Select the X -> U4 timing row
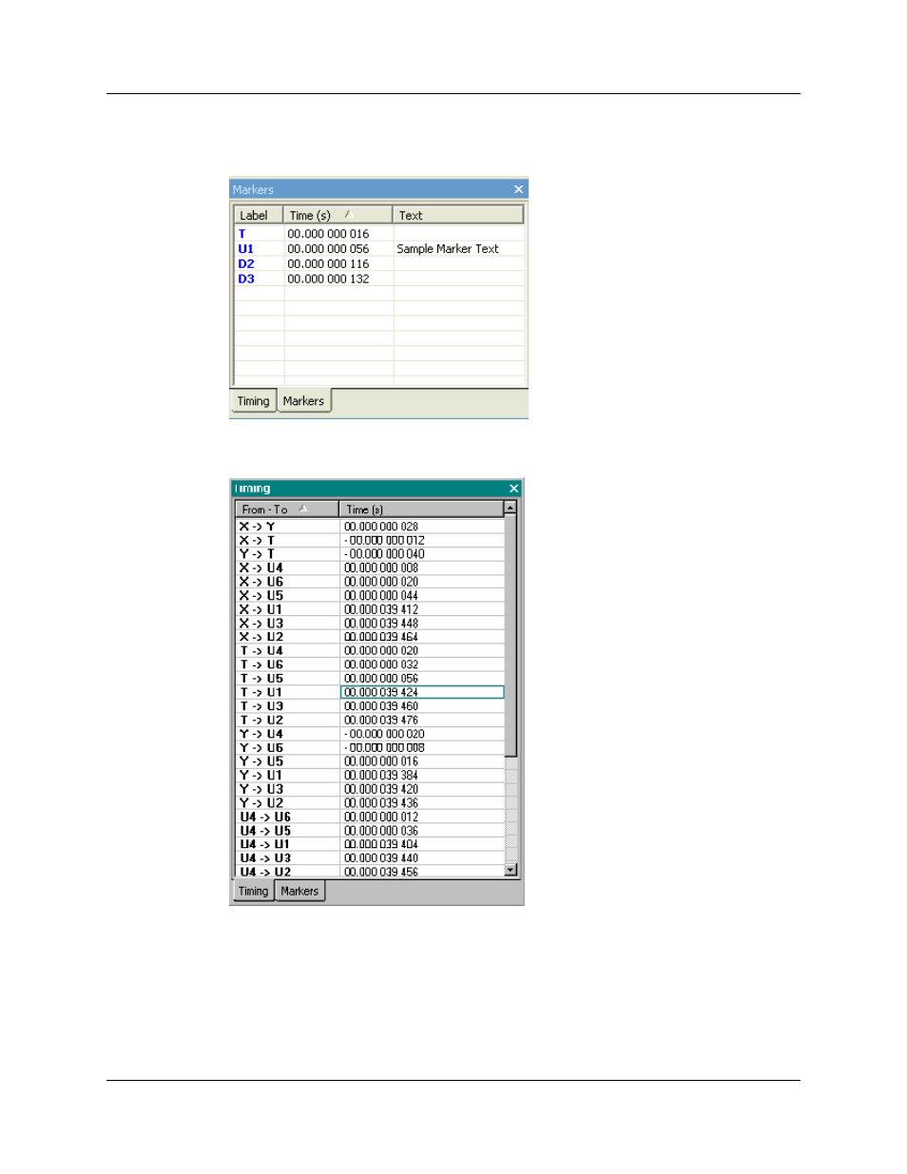This screenshot has width=907, height=1174. click(370, 568)
